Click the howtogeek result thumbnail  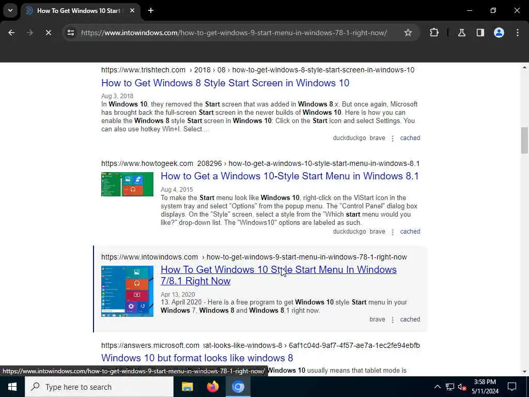127,184
